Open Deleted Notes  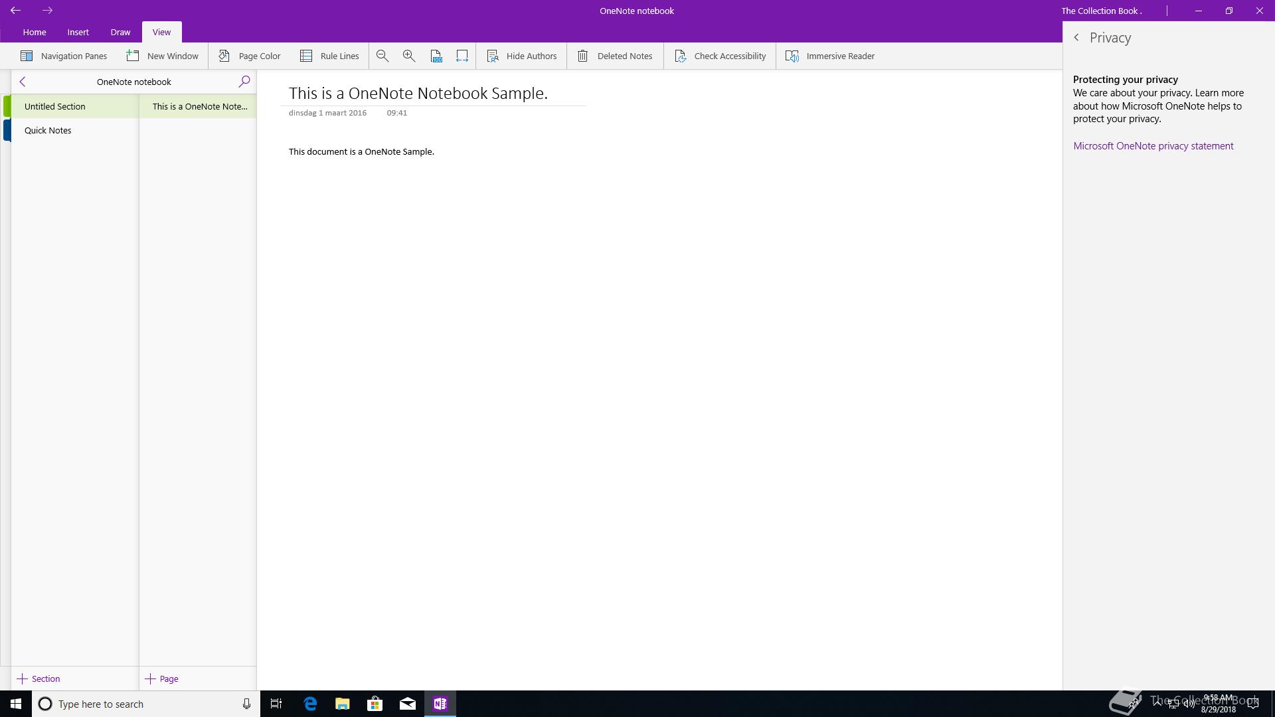tap(615, 56)
